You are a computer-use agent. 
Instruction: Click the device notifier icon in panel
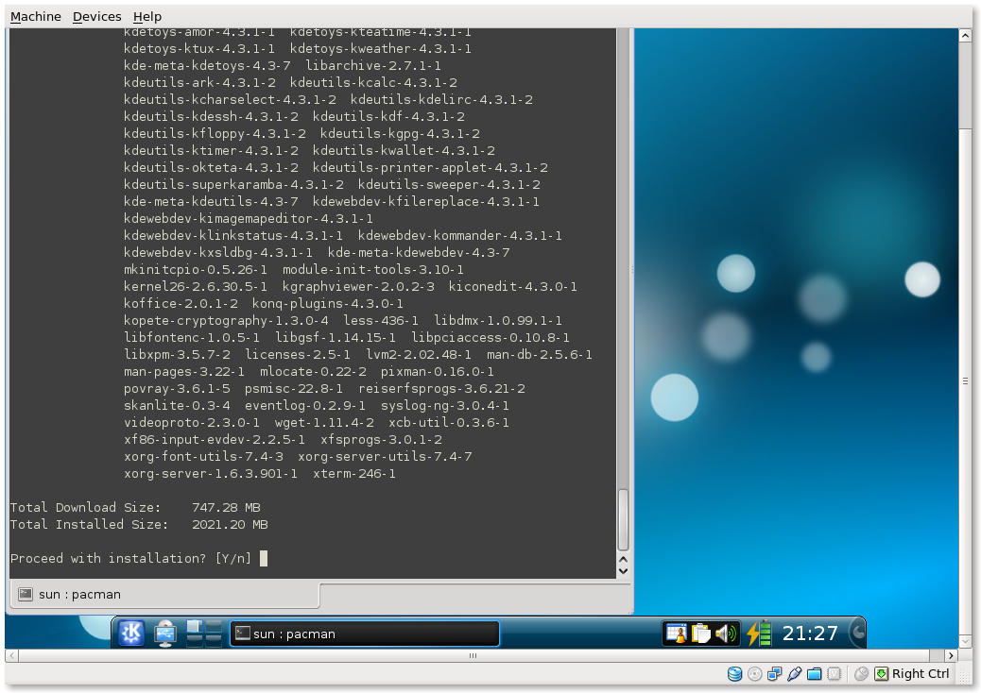[x=165, y=634]
